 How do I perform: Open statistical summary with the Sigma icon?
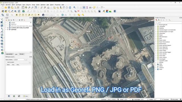pos(87,8)
